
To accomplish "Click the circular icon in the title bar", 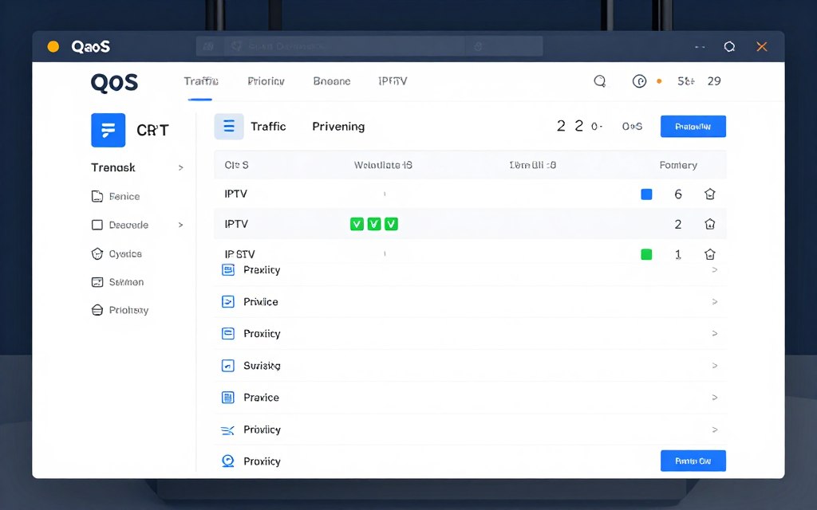I will (x=729, y=47).
